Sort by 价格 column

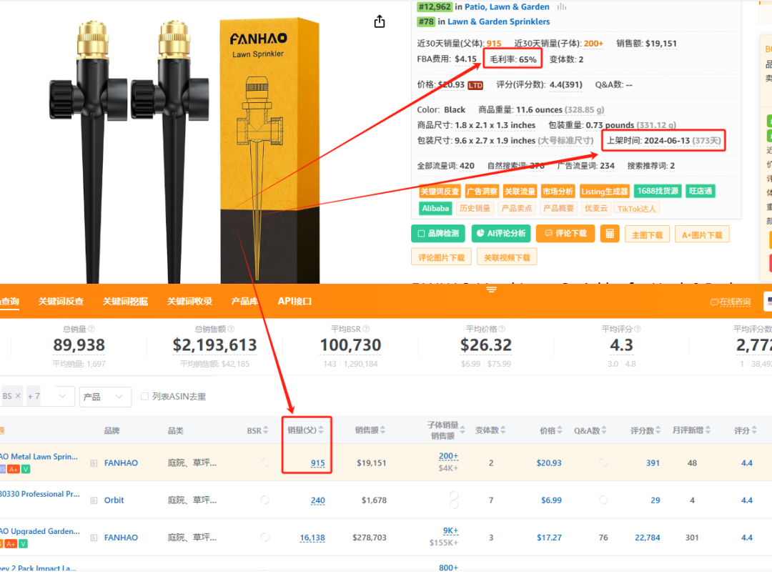pyautogui.click(x=559, y=430)
